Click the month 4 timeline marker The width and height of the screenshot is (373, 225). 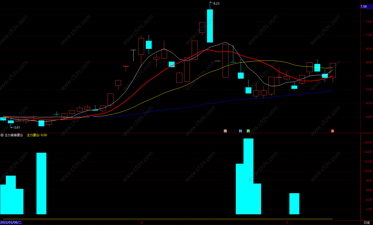[142, 223]
